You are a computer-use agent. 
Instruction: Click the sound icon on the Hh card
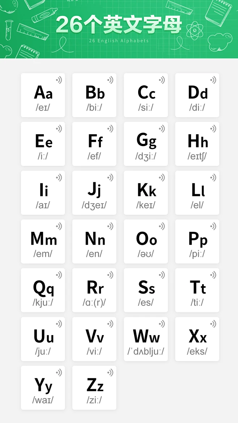point(213,129)
